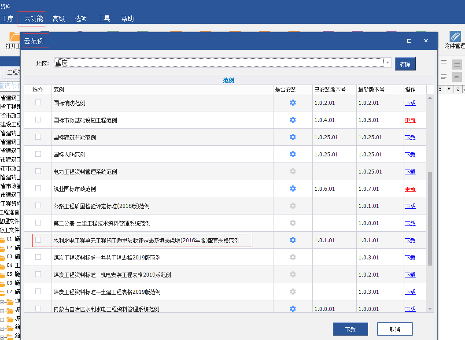Click the install gear icon for 国标消防范例
This screenshot has width=465, height=340.
[x=293, y=103]
